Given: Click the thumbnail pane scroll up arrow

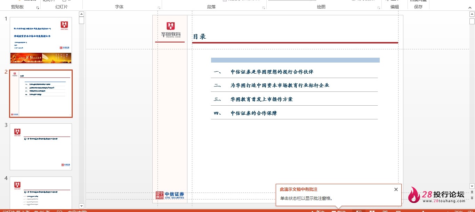Looking at the screenshot, I should [82, 14].
